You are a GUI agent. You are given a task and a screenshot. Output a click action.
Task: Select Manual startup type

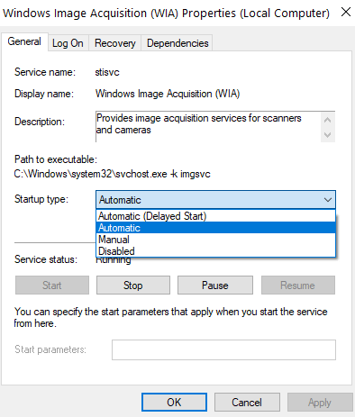click(x=215, y=240)
